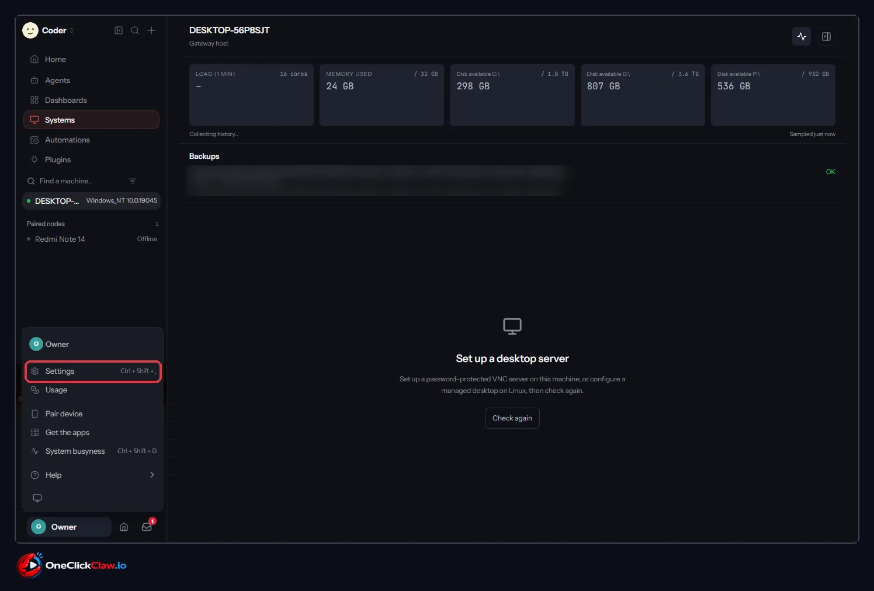Click the Sampled just now text
874x591 pixels.
812,134
